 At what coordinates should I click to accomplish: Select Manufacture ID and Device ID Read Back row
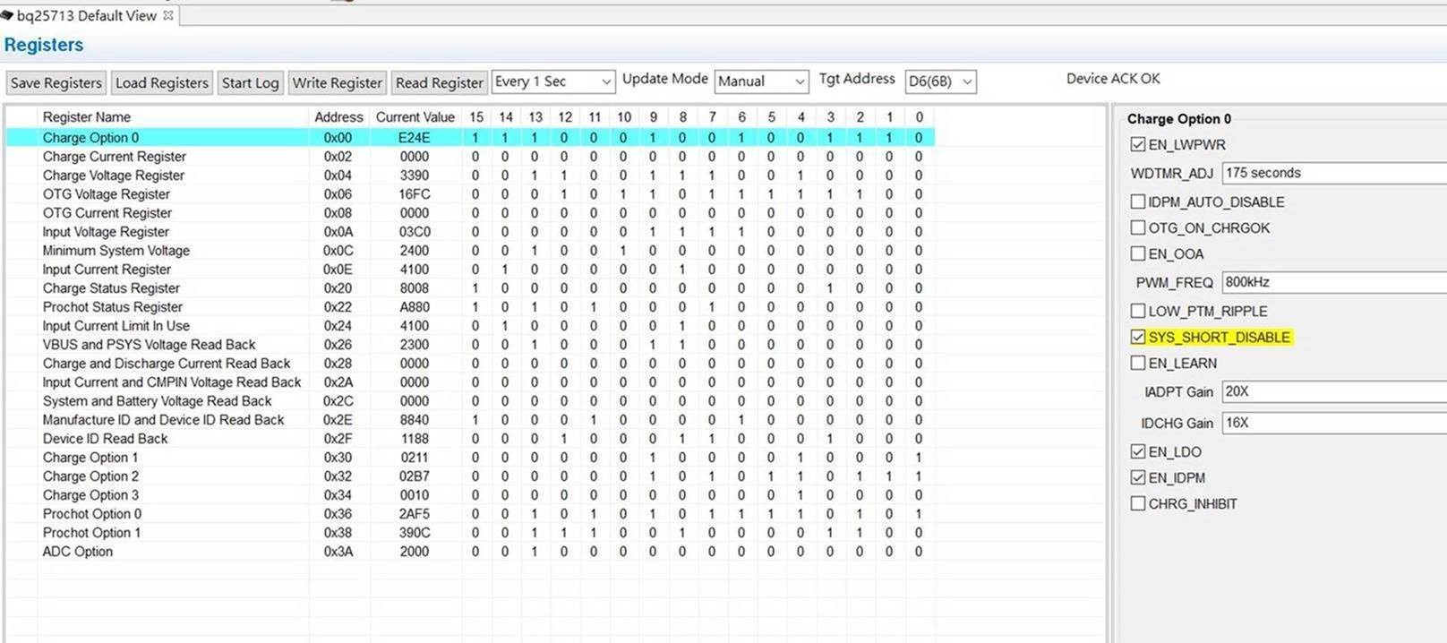click(x=470, y=420)
